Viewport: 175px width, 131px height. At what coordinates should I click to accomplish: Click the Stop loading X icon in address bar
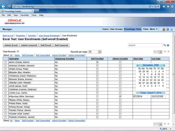pyautogui.click(x=158, y=7)
